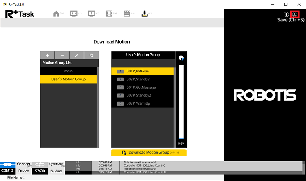Select main in Motion Group List

[x=68, y=71]
